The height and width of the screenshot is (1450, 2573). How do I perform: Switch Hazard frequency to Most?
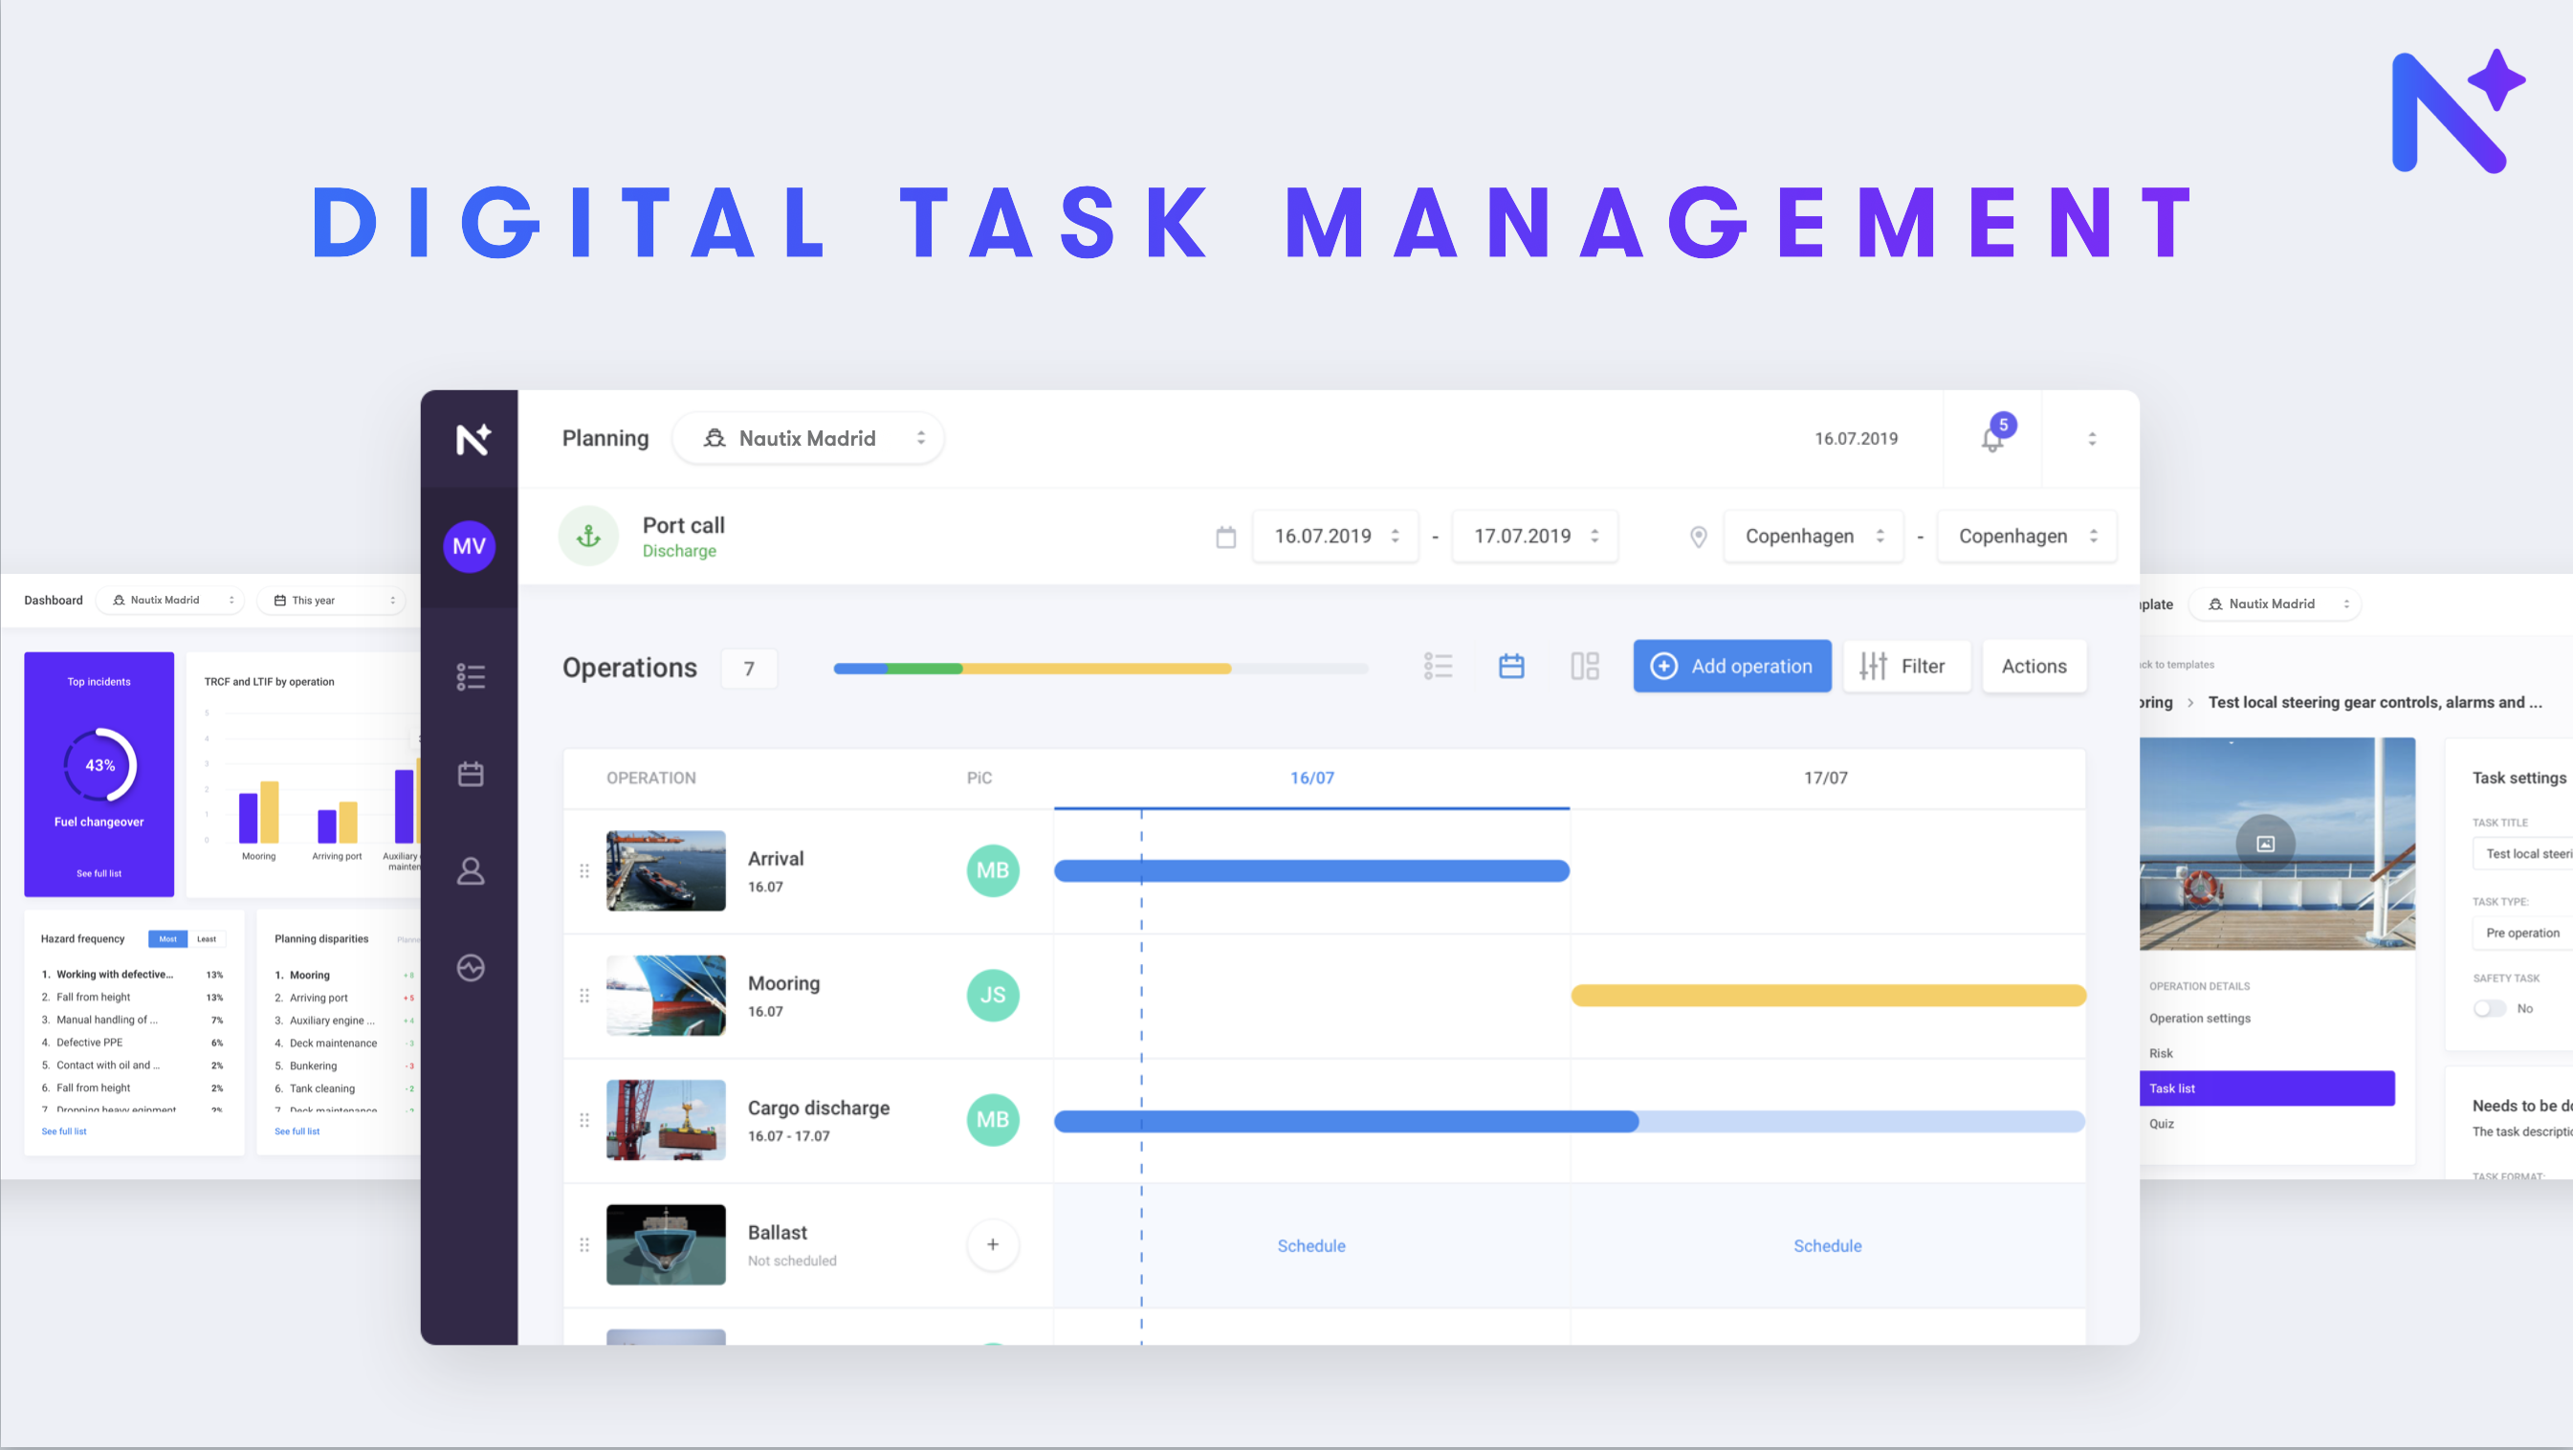[x=166, y=938]
